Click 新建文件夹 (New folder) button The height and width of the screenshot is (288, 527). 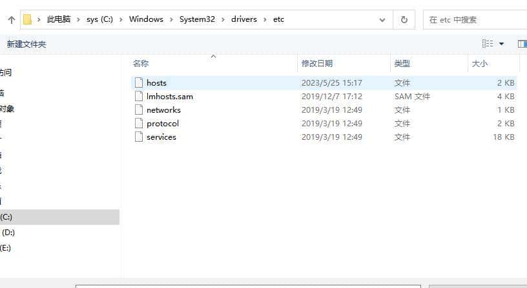[x=26, y=44]
